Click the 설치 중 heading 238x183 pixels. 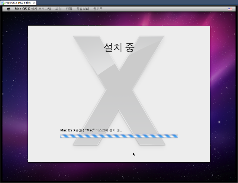coord(119,48)
